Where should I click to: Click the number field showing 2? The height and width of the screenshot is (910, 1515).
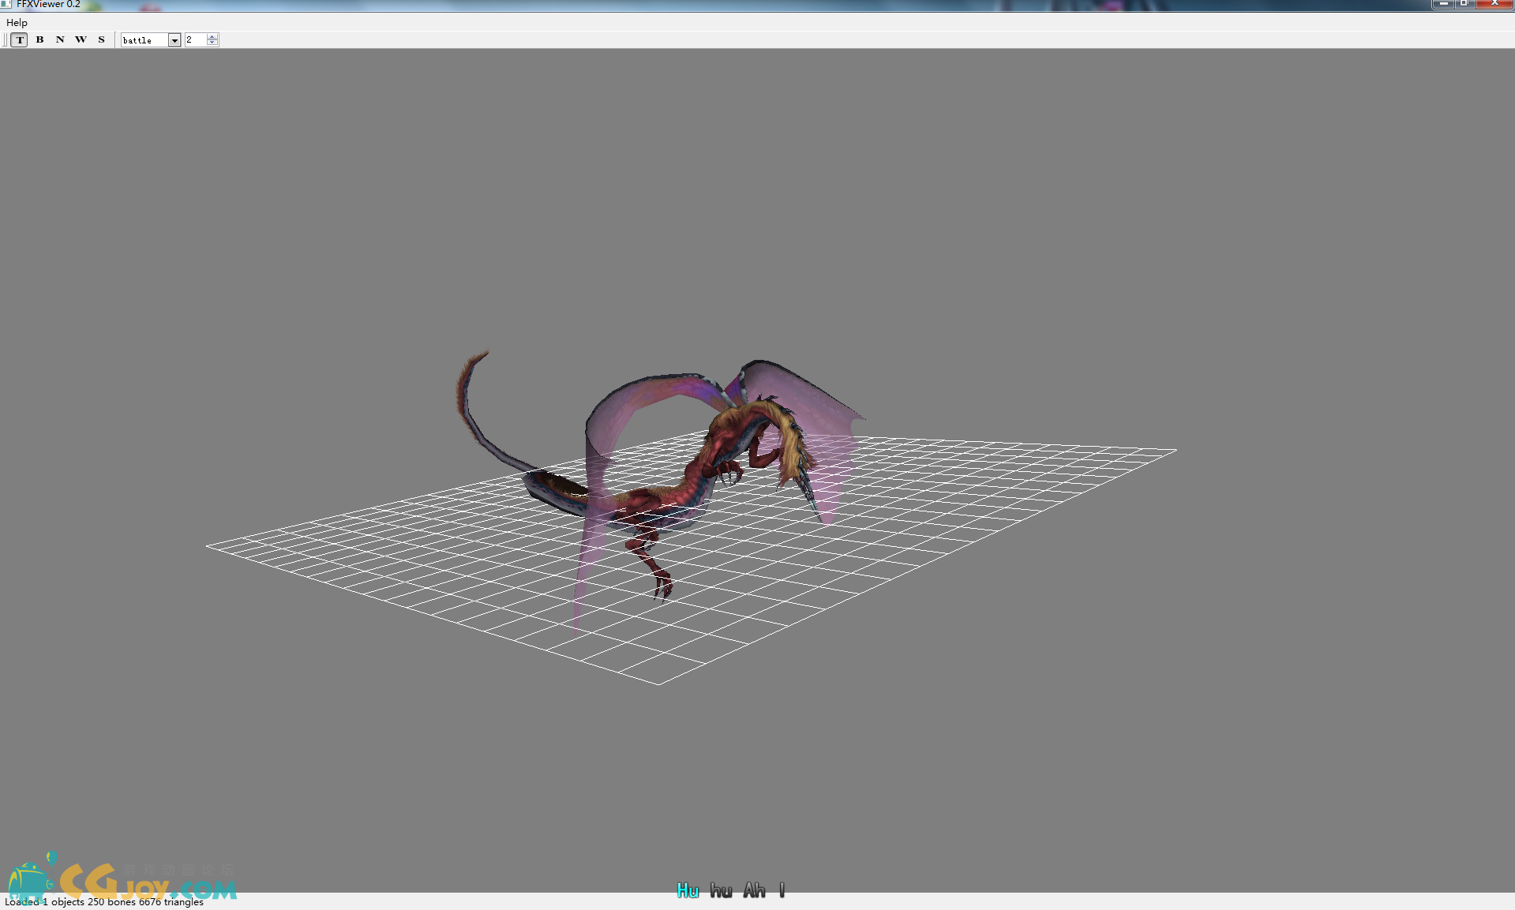click(x=196, y=39)
